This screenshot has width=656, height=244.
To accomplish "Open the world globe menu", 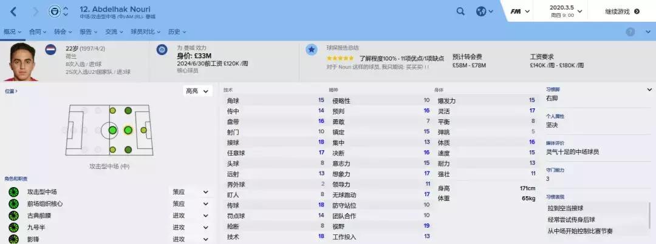I will pyautogui.click(x=484, y=12).
